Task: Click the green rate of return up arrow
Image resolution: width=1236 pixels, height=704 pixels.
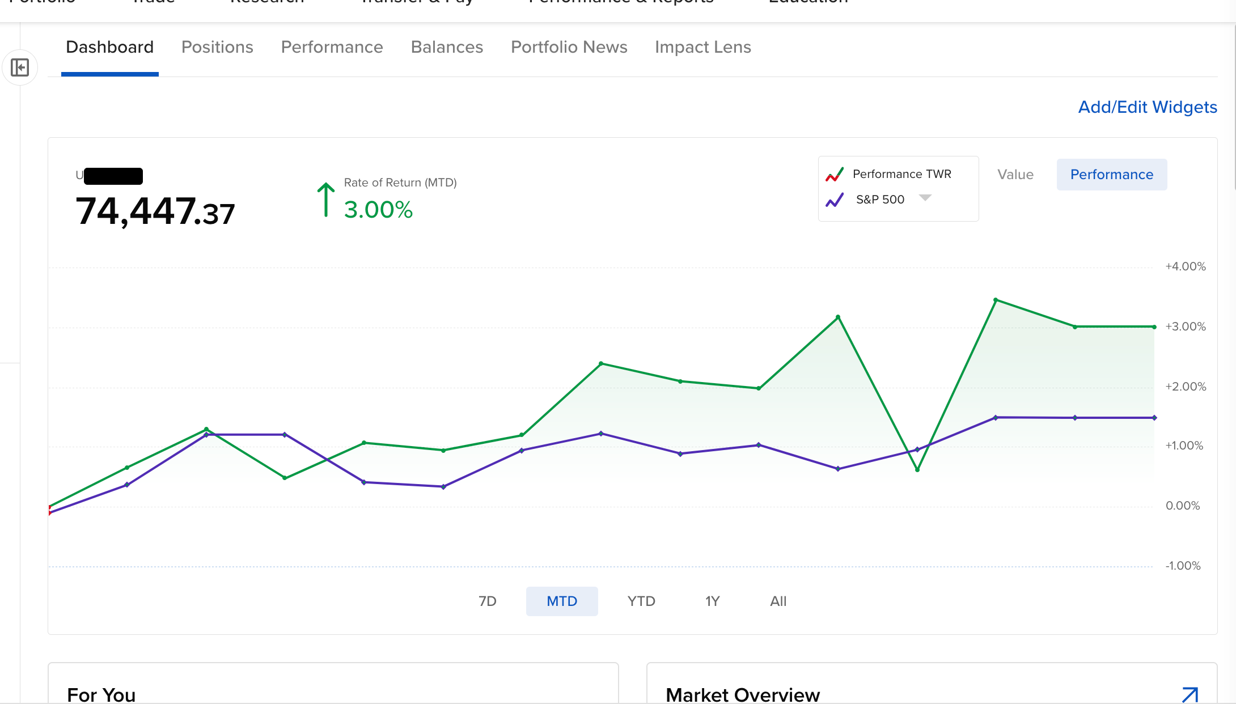Action: coord(325,200)
